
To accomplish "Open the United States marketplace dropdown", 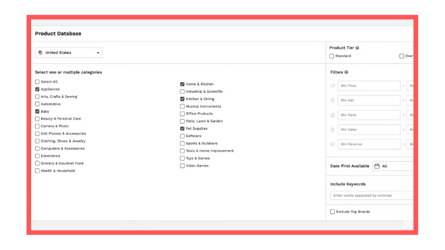I will tap(69, 53).
